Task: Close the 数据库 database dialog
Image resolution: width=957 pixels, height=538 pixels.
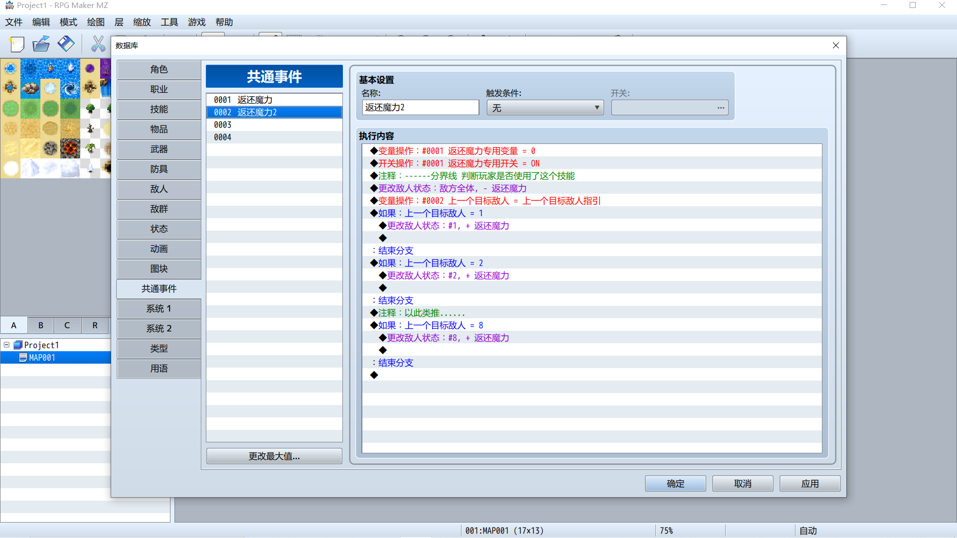Action: coord(836,45)
